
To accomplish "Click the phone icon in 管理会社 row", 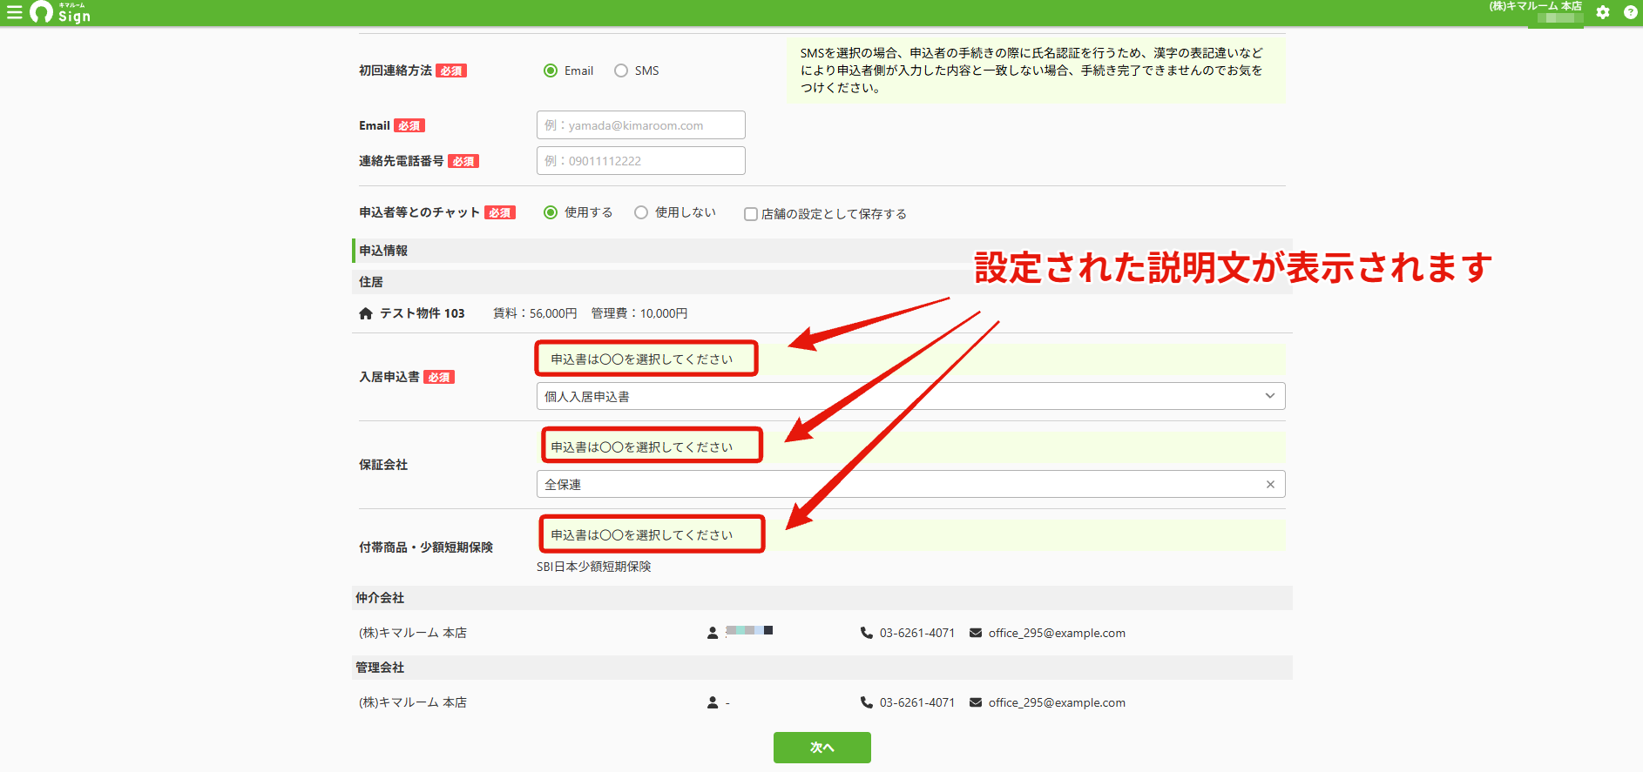I will (866, 702).
